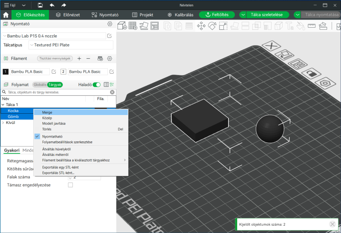The image size is (341, 233).
Task: Select the Measure ruler tool
Action: pyautogui.click(x=312, y=26)
